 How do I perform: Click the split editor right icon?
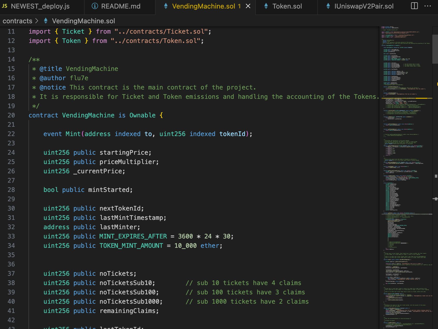pyautogui.click(x=414, y=6)
